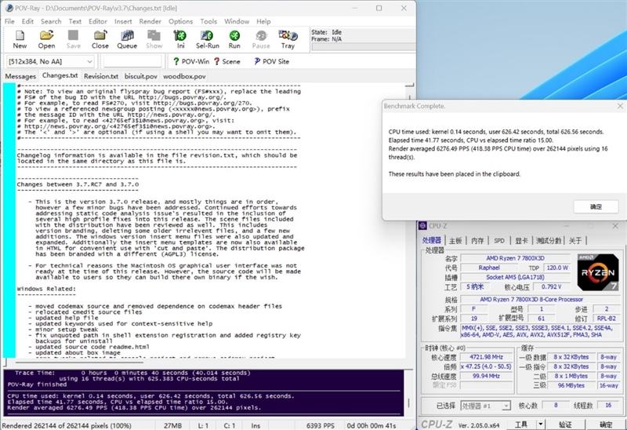The height and width of the screenshot is (430, 627).
Task: Open the Text menu
Action: [74, 21]
